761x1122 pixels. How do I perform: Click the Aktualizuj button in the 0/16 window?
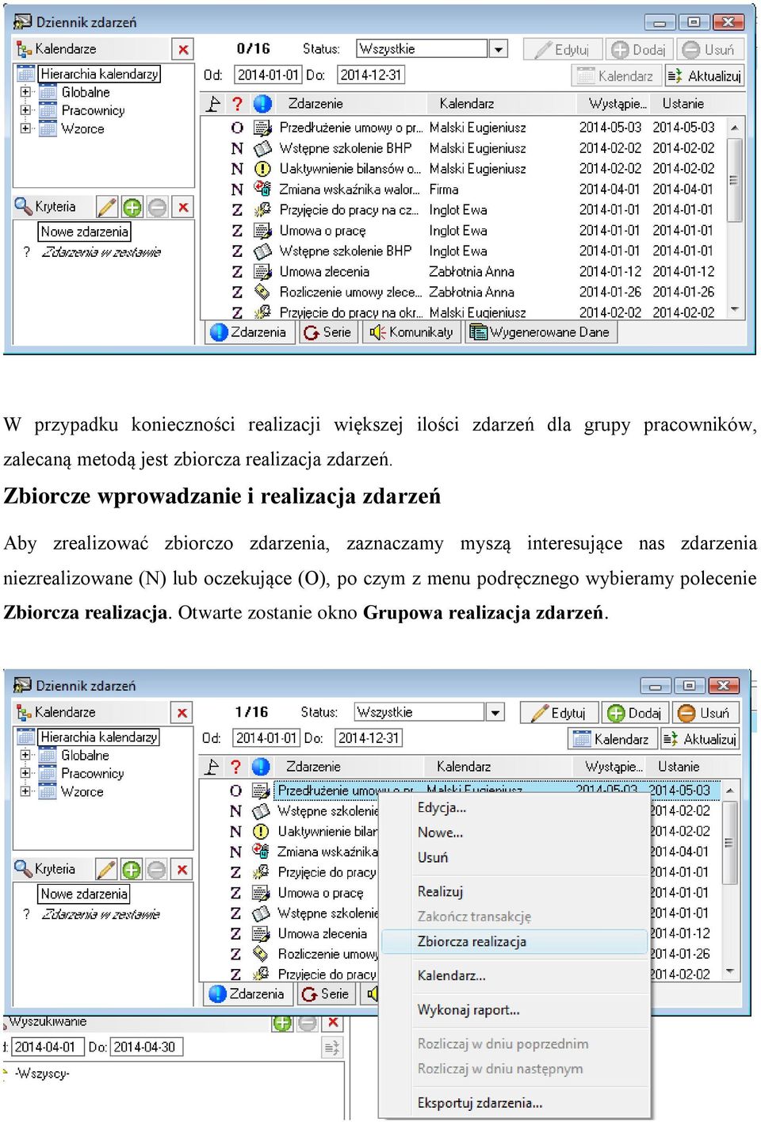(x=704, y=76)
